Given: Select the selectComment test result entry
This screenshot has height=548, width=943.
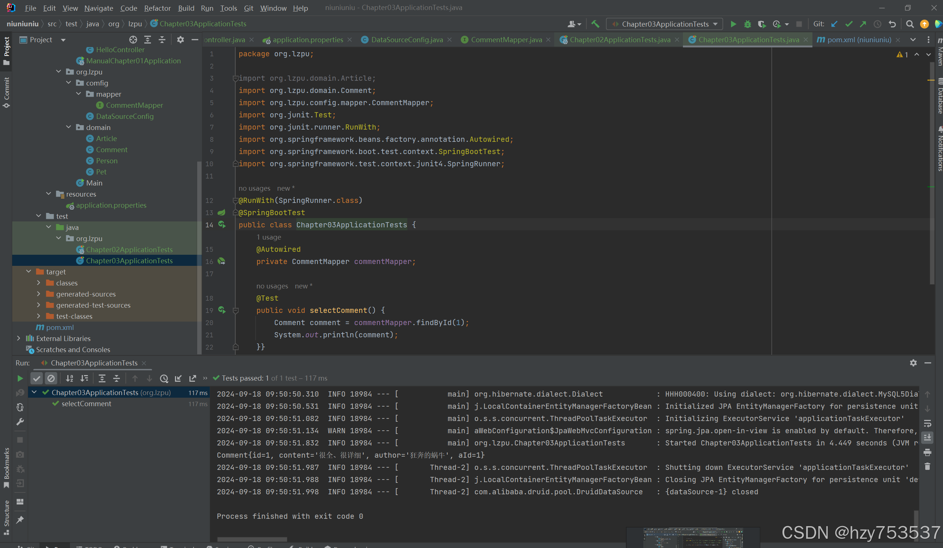Looking at the screenshot, I should point(86,404).
